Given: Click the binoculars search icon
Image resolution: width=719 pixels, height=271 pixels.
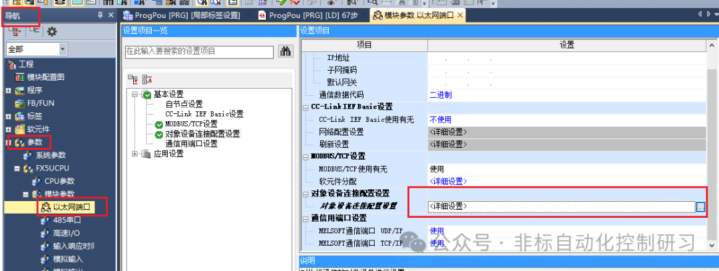Looking at the screenshot, I should tap(286, 51).
